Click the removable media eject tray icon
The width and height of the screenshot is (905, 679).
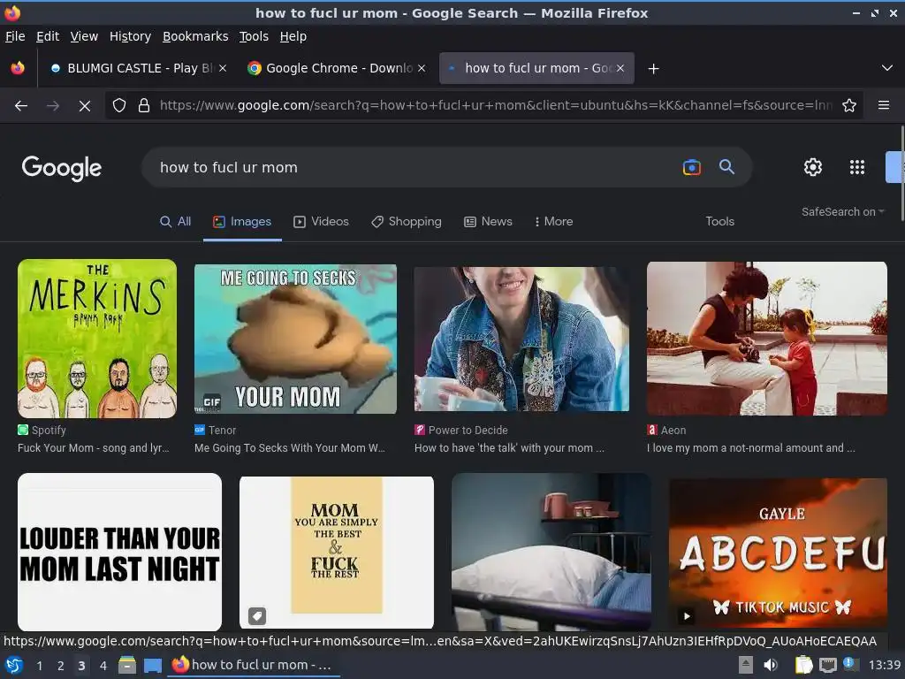point(745,665)
